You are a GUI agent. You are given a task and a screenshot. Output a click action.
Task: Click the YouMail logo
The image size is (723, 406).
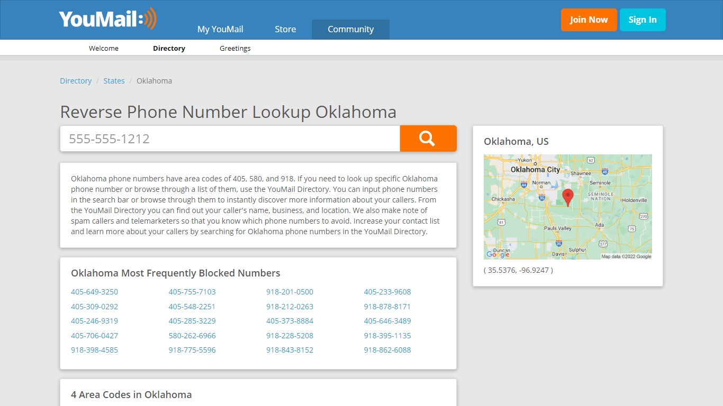click(108, 19)
